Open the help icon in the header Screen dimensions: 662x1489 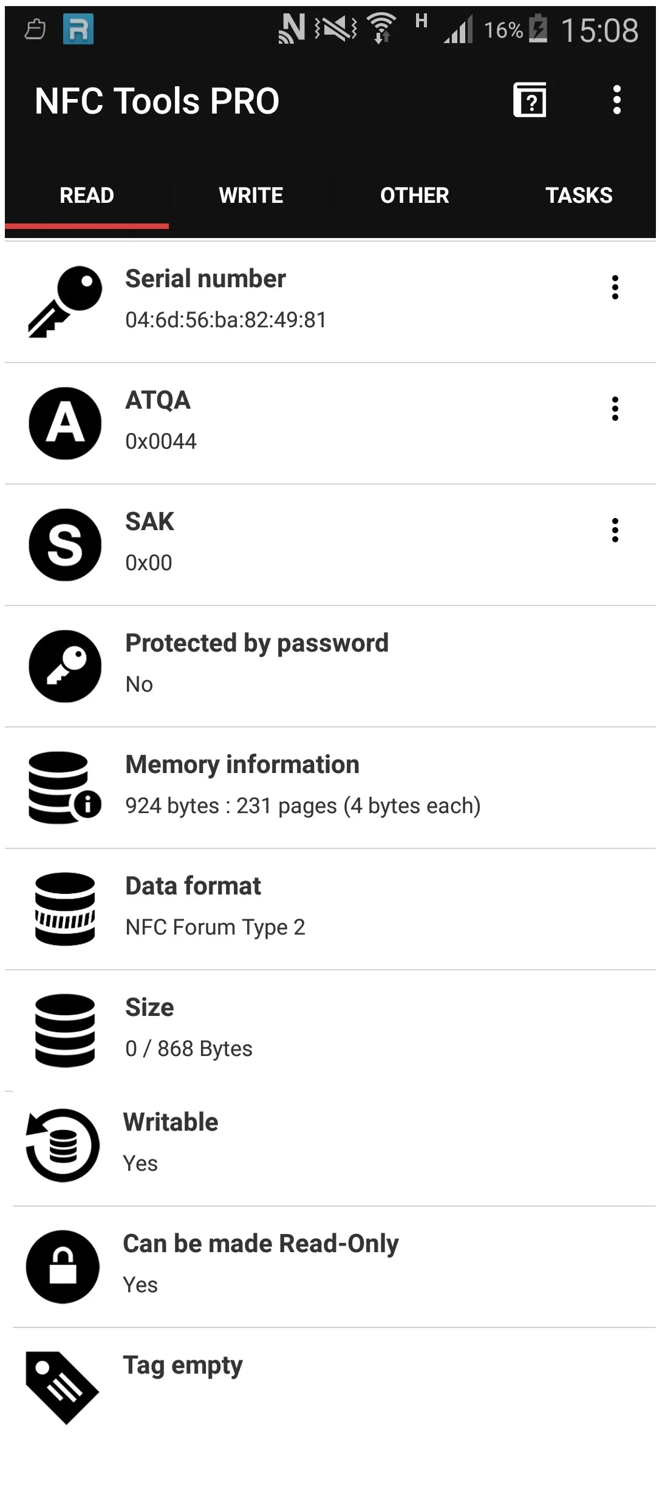tap(530, 100)
